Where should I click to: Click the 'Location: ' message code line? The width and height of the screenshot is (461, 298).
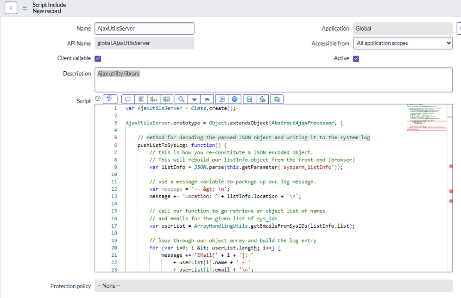tap(225, 196)
